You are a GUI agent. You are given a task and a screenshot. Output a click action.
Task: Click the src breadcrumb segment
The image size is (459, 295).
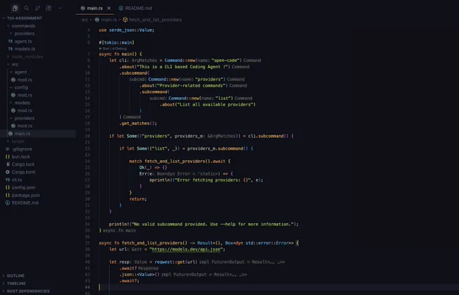tap(84, 20)
